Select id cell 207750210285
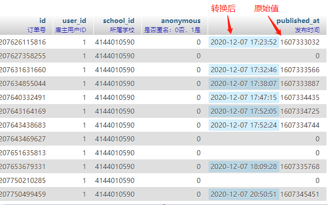This screenshot has height=205, width=328. point(23,180)
